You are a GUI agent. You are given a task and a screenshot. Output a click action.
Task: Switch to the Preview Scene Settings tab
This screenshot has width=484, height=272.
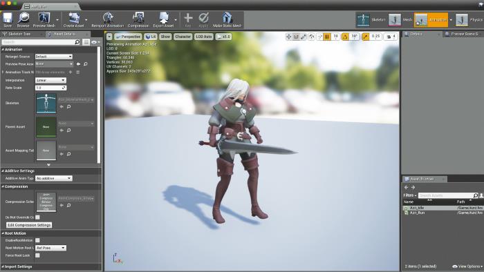pyautogui.click(x=462, y=34)
